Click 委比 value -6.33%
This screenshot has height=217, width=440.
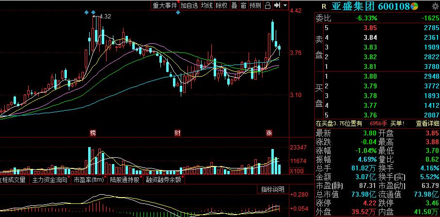[x=367, y=18]
